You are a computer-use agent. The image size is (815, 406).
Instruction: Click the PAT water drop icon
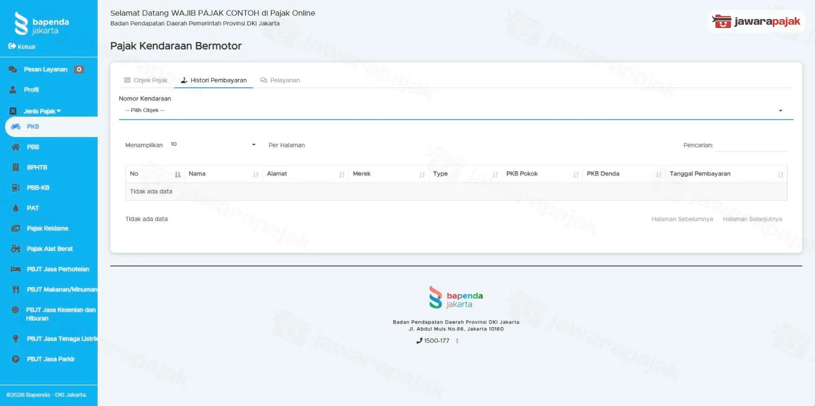tap(16, 208)
